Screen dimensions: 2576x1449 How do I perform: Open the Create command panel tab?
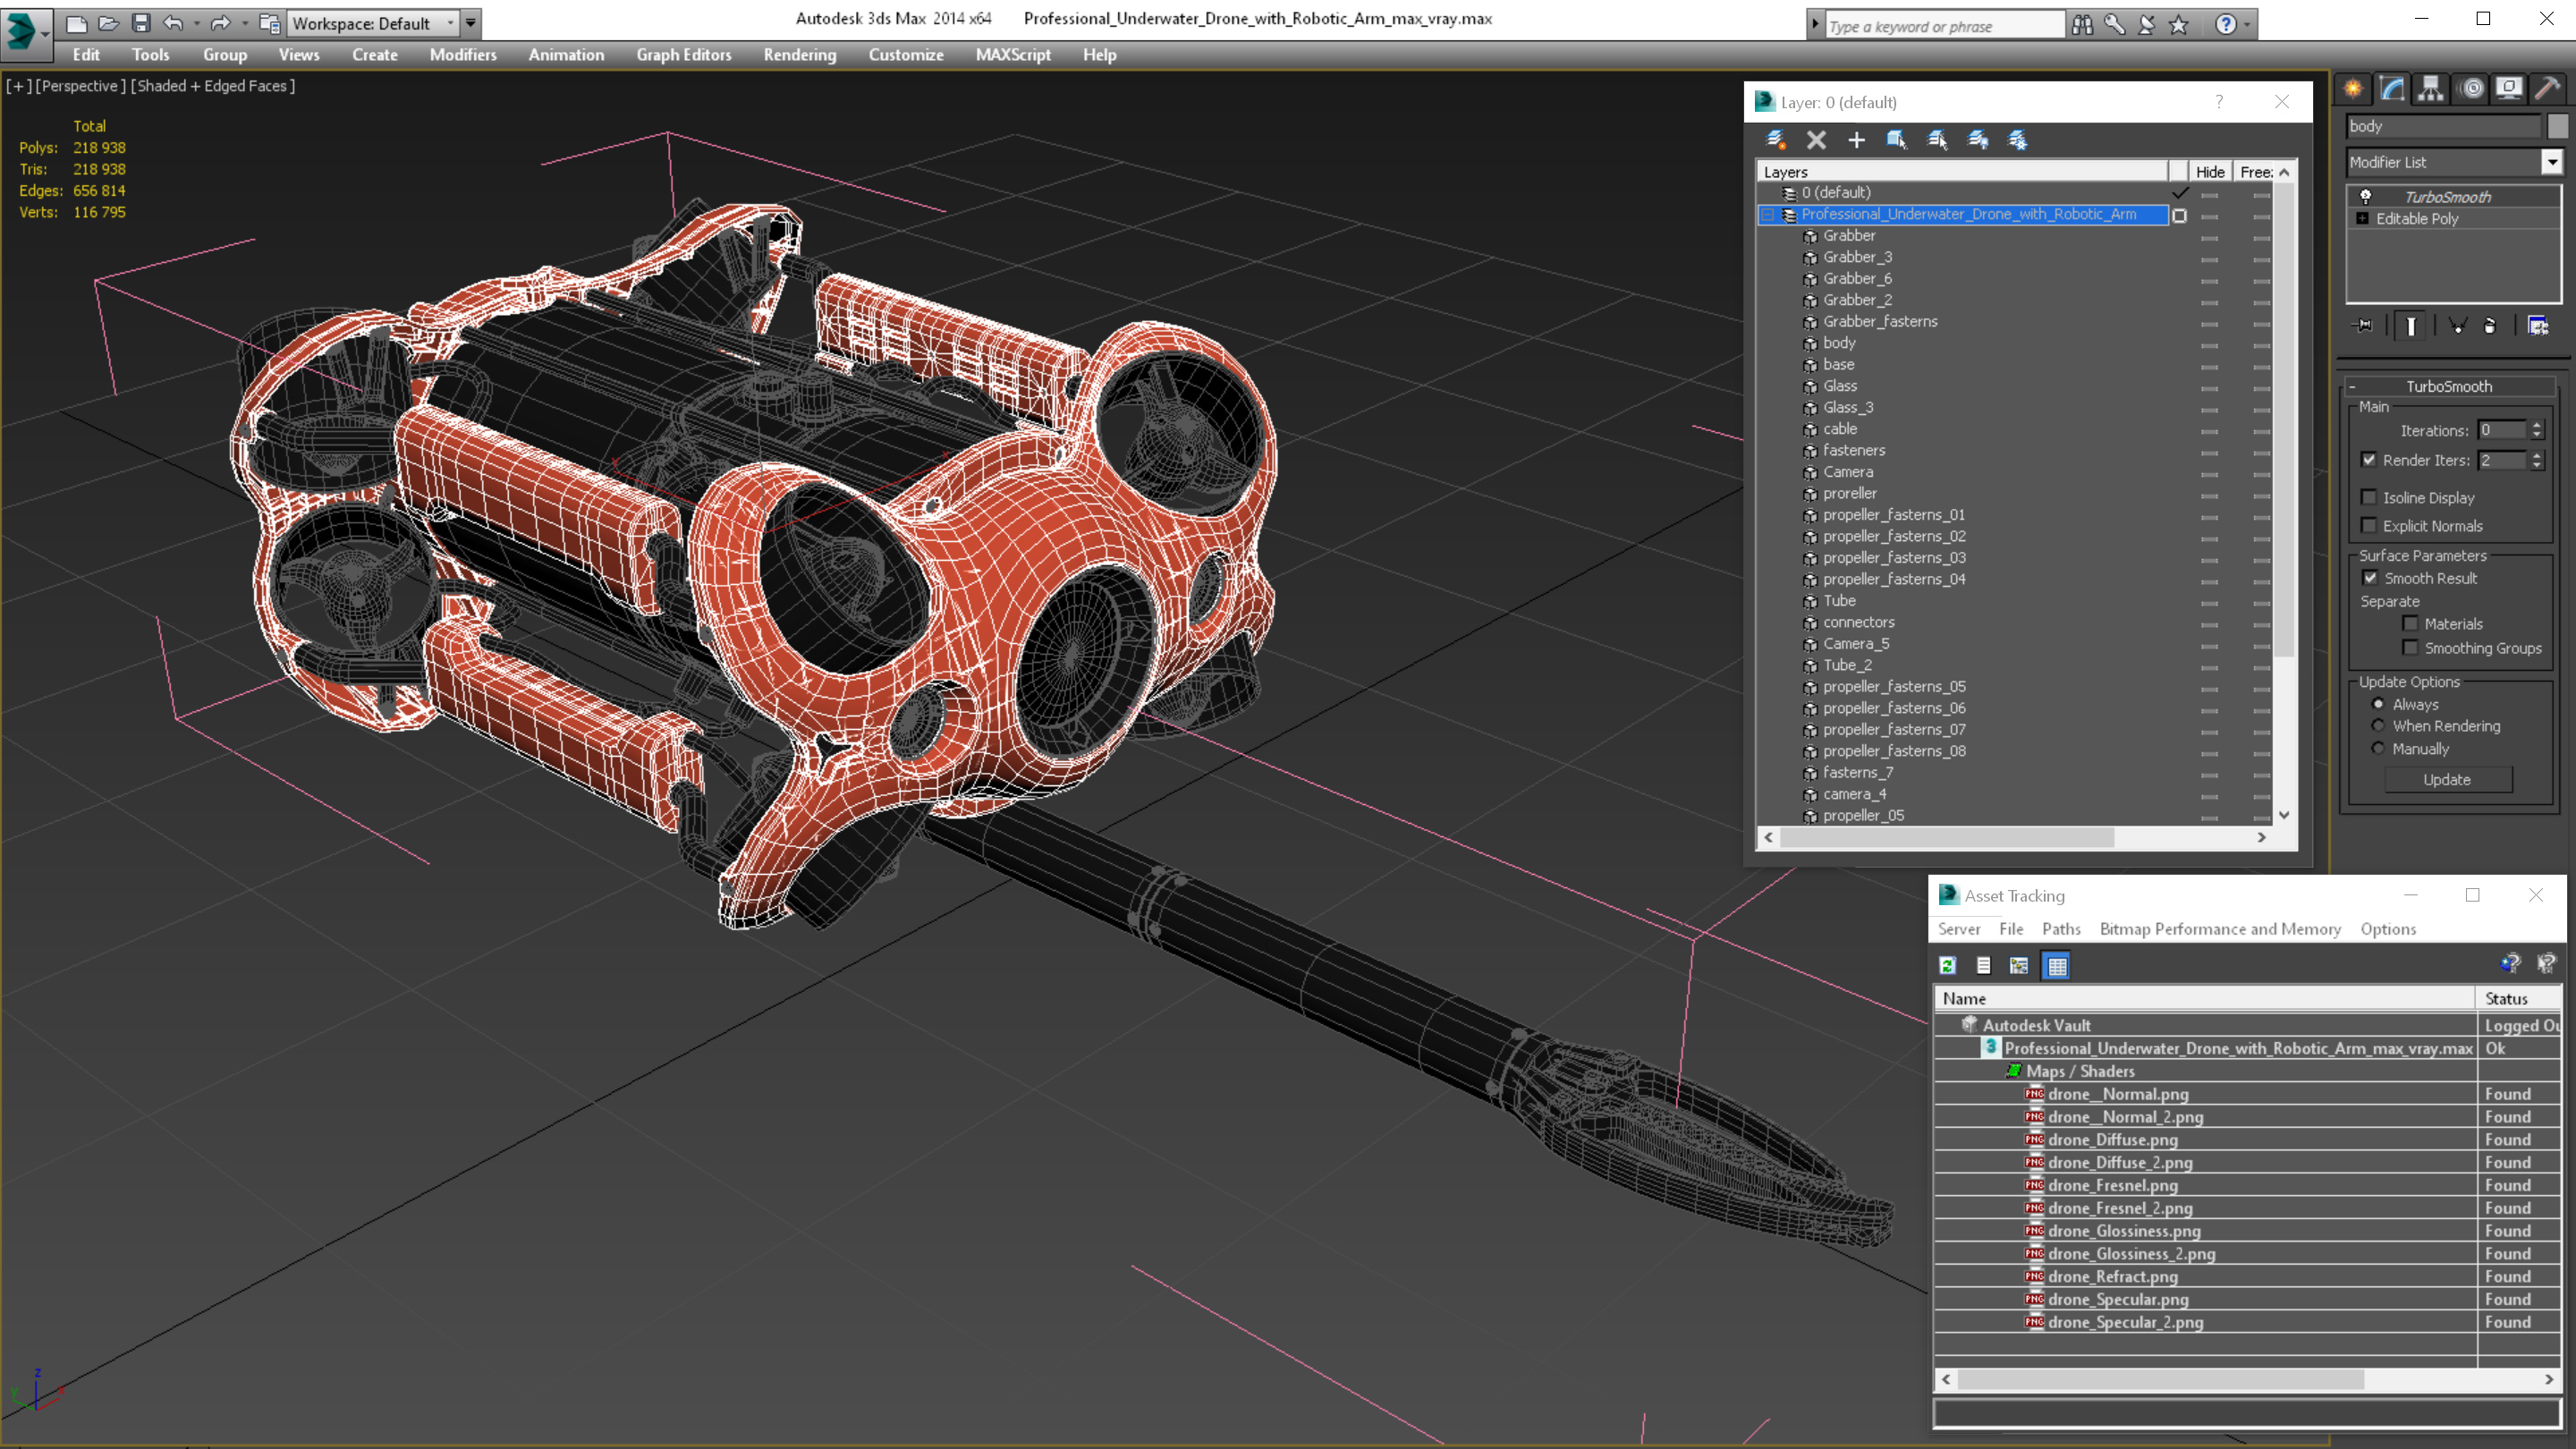tap(2353, 88)
